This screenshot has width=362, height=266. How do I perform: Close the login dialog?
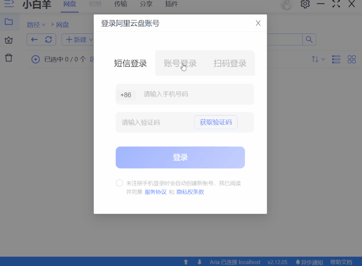click(x=258, y=23)
